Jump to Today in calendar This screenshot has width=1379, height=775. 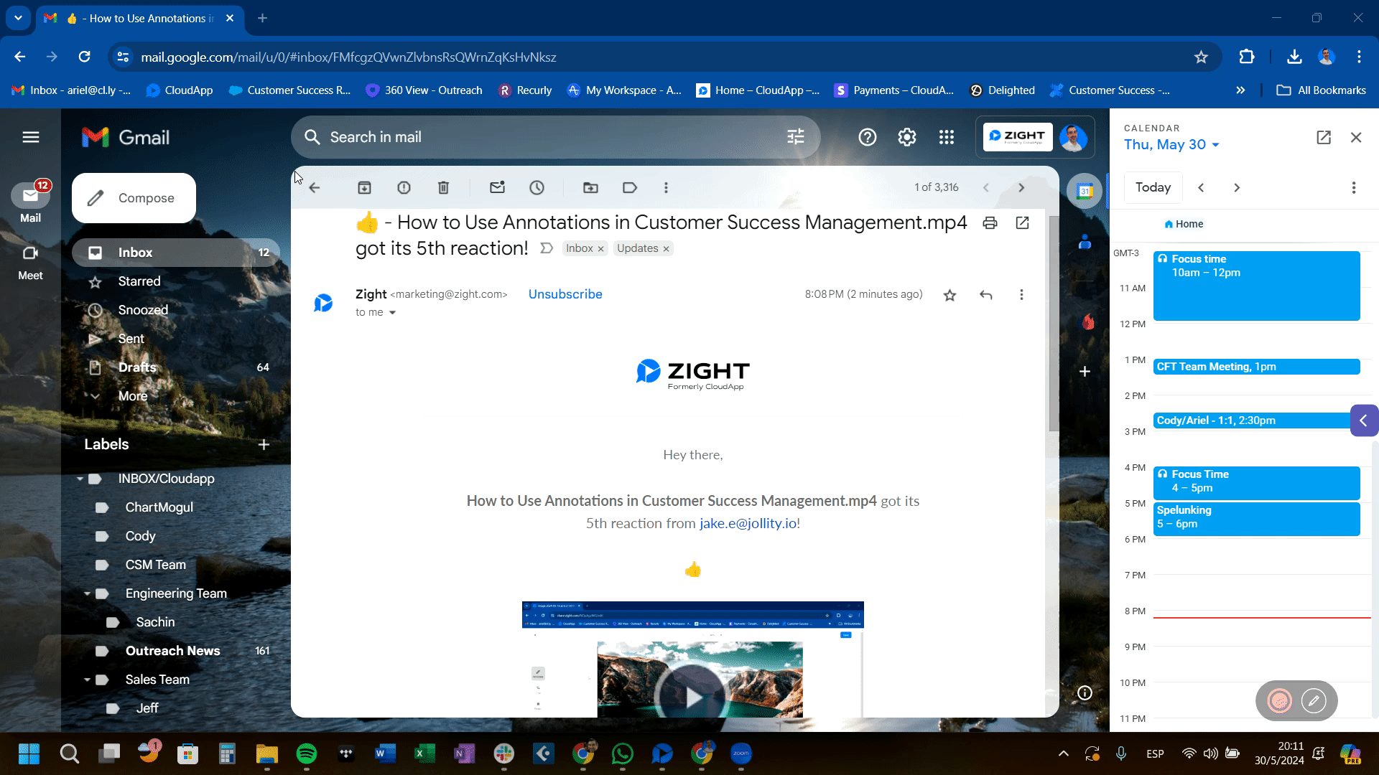point(1153,187)
